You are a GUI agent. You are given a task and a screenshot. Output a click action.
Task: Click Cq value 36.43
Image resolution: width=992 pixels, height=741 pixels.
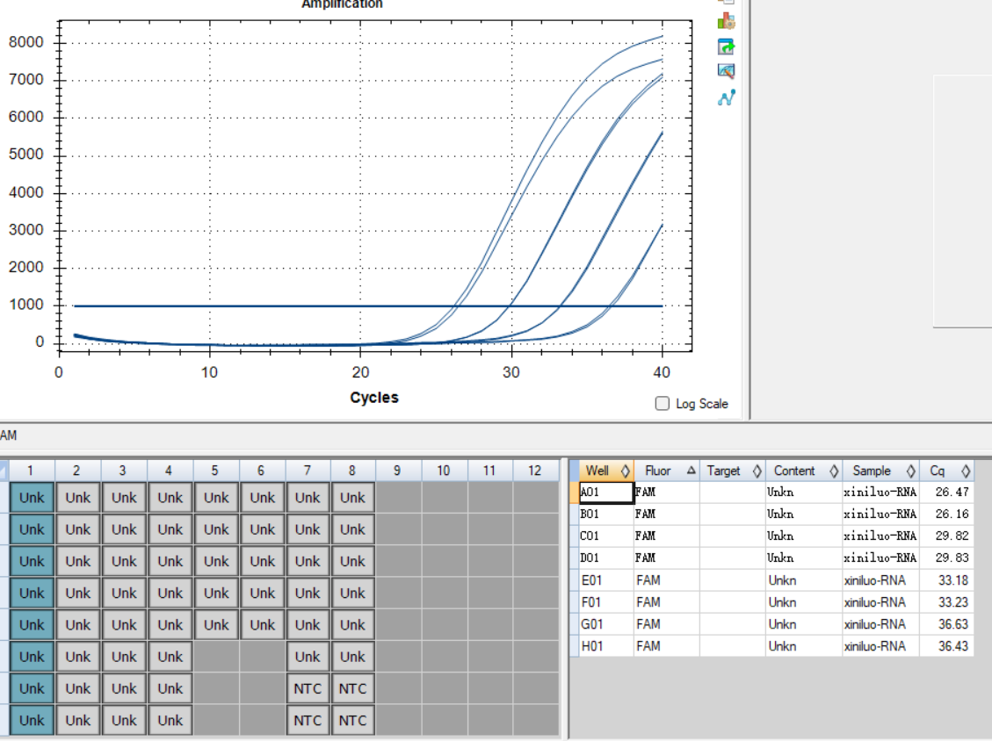point(952,646)
